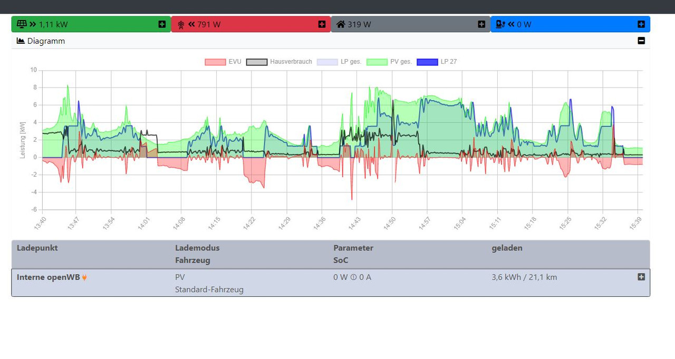Click the blue LP 27 legend color box

point(427,62)
